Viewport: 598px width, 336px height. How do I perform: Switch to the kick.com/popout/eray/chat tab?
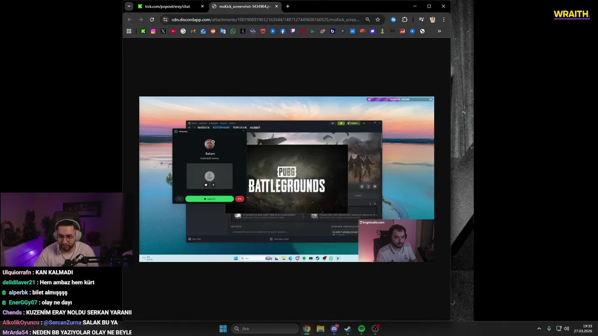coord(171,7)
